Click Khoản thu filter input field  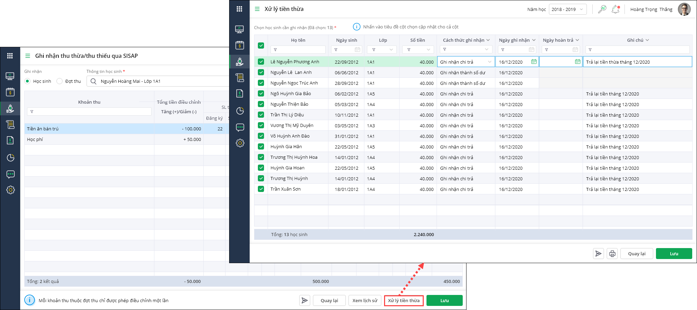click(x=89, y=112)
